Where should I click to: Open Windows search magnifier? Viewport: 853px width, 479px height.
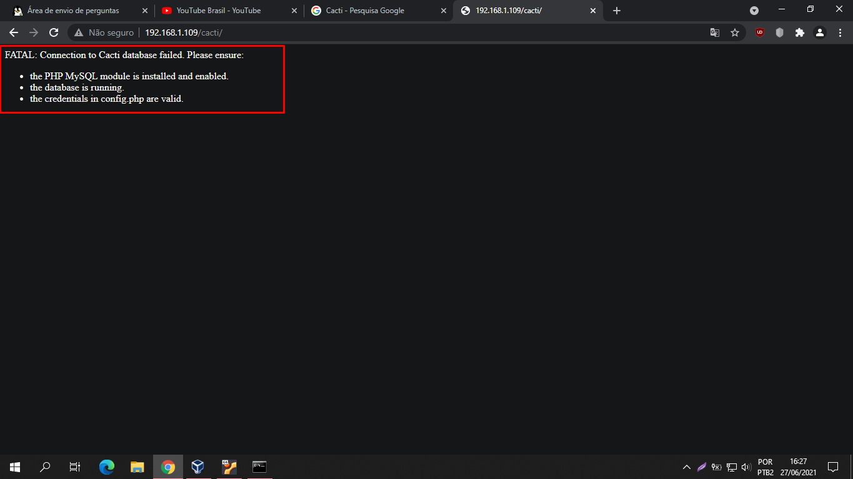tap(45, 467)
